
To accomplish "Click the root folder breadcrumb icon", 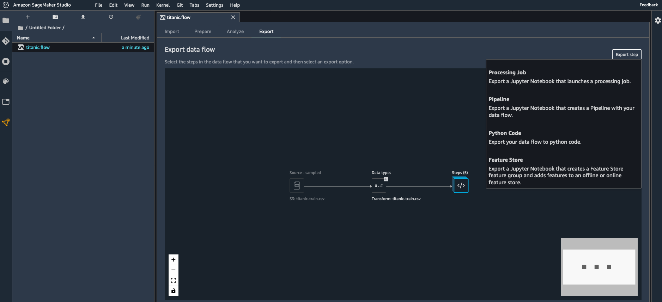I will pos(21,28).
